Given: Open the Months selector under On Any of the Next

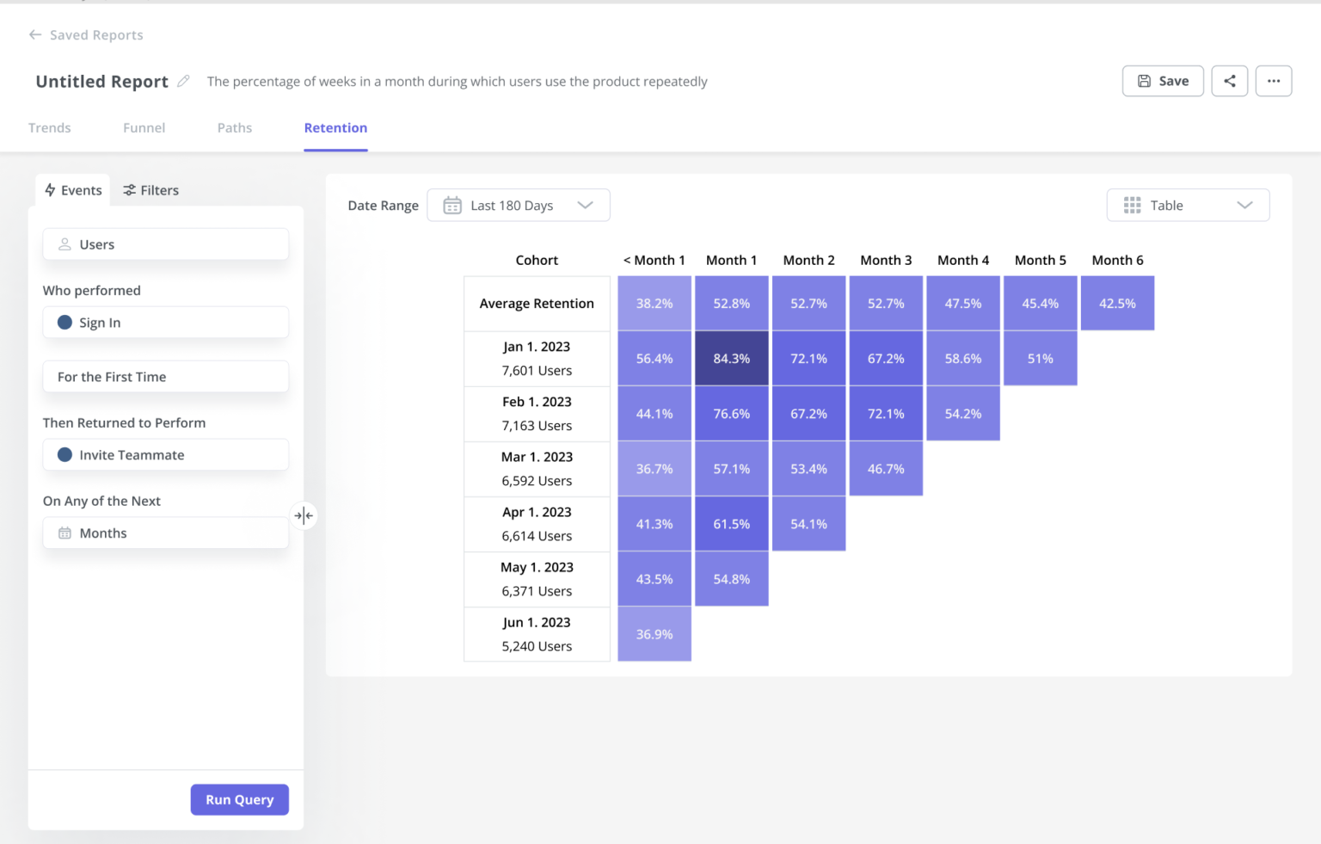Looking at the screenshot, I should 165,533.
